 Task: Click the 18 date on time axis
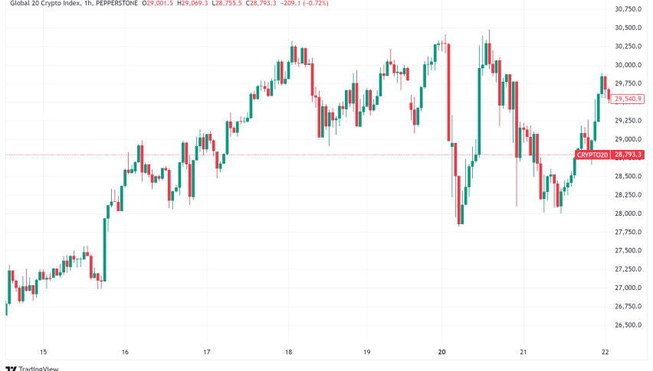(x=288, y=351)
